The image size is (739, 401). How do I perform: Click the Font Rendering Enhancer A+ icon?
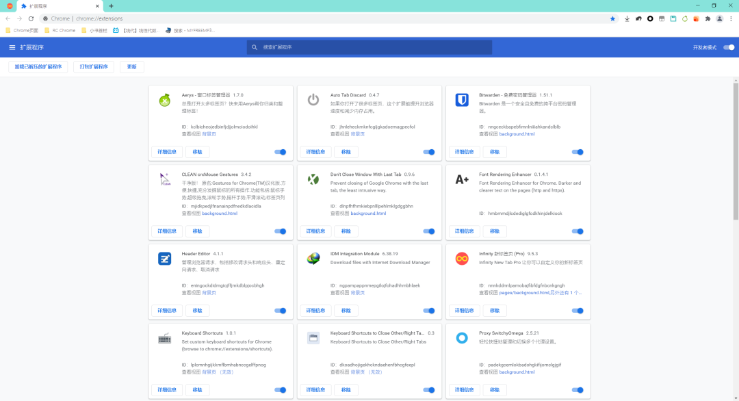[x=462, y=179]
